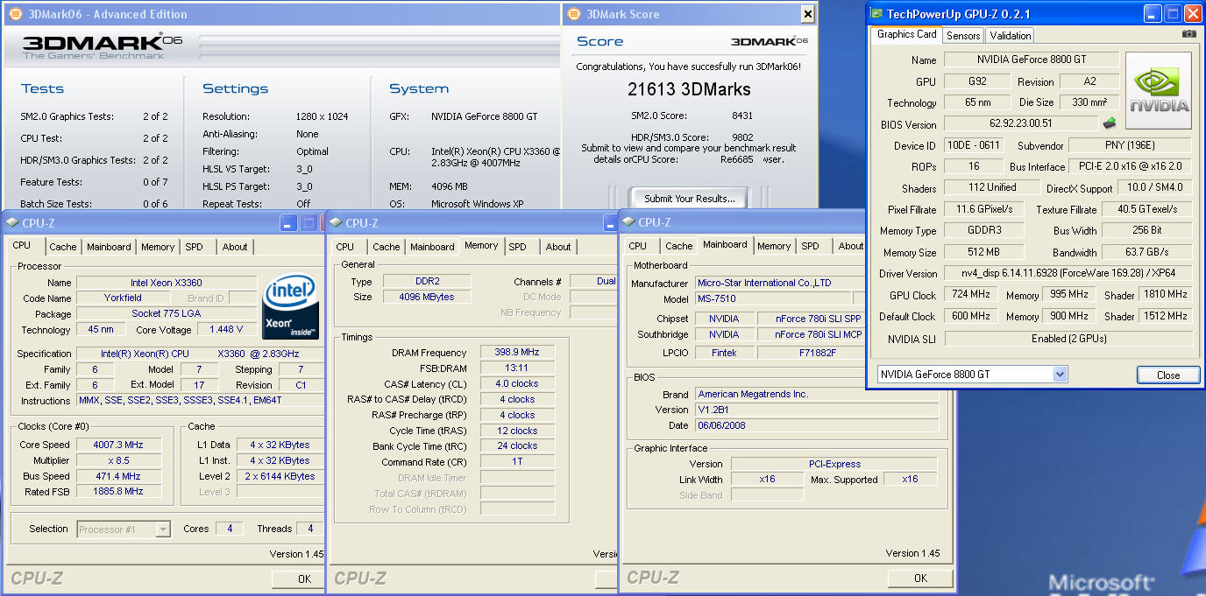
Task: Click the BIOS save chip icon in GPU-Z
Action: (1109, 123)
